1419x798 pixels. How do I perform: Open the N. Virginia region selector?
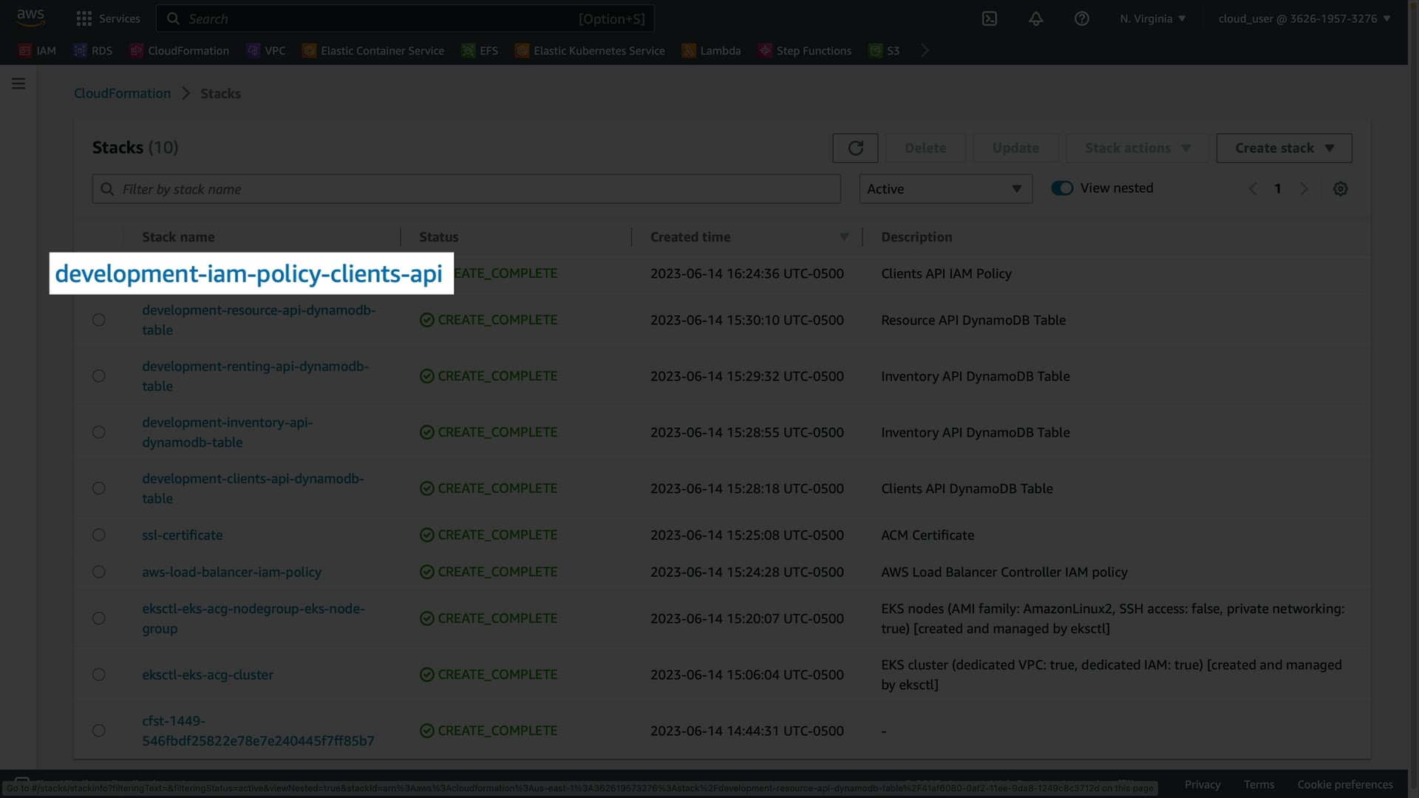pos(1152,18)
